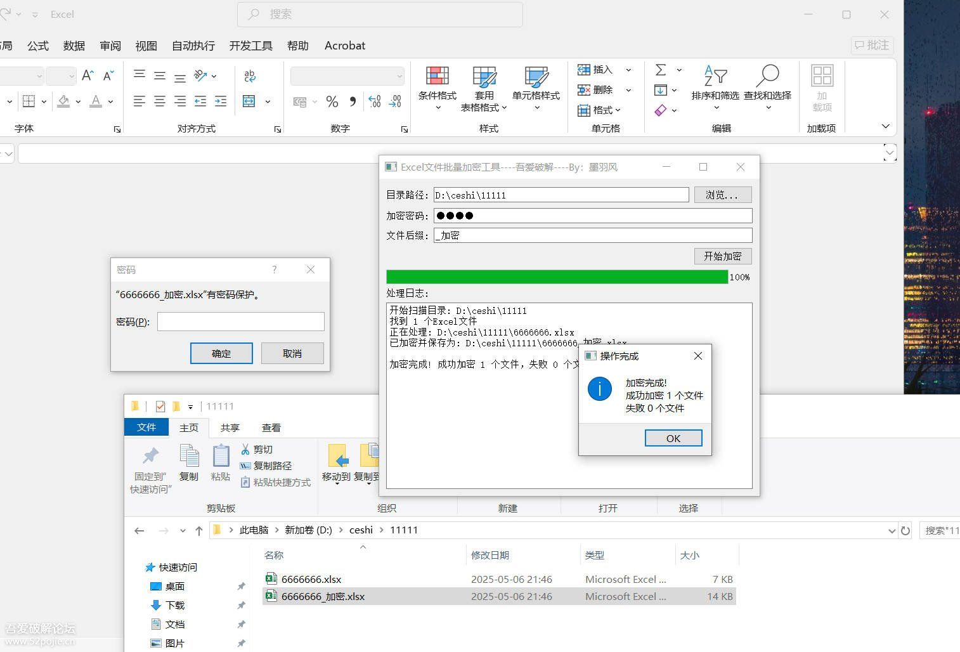Open Conditional Formatting menu
This screenshot has width=960, height=652.
click(x=438, y=89)
